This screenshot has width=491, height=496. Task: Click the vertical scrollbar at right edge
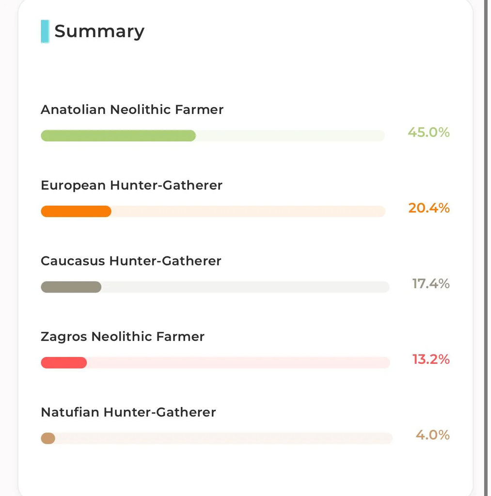486,248
